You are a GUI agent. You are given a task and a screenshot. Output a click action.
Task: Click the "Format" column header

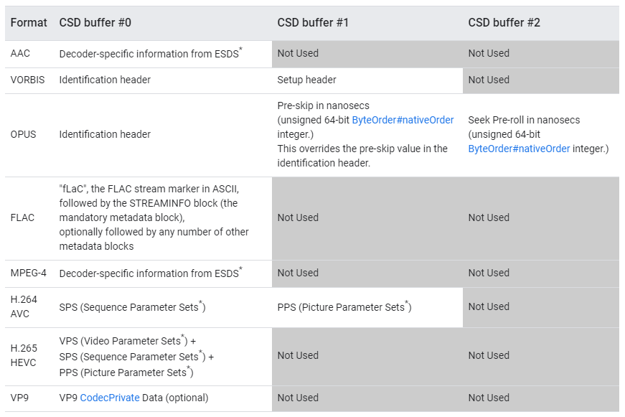[x=29, y=23]
